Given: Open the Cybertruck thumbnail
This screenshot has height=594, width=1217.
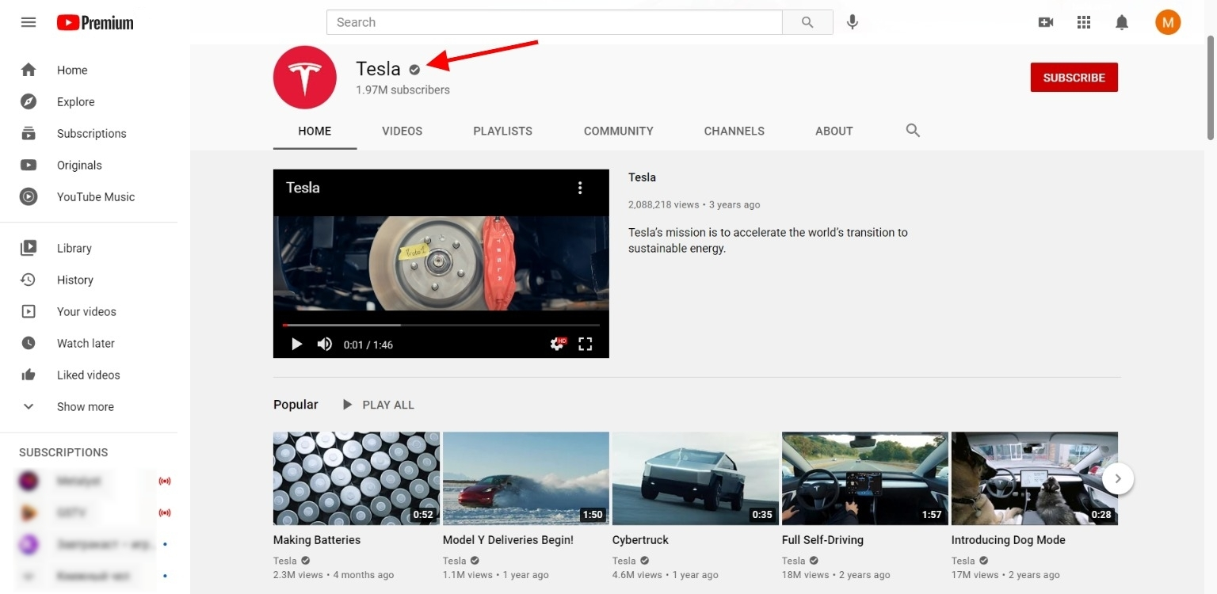Looking at the screenshot, I should (x=696, y=478).
